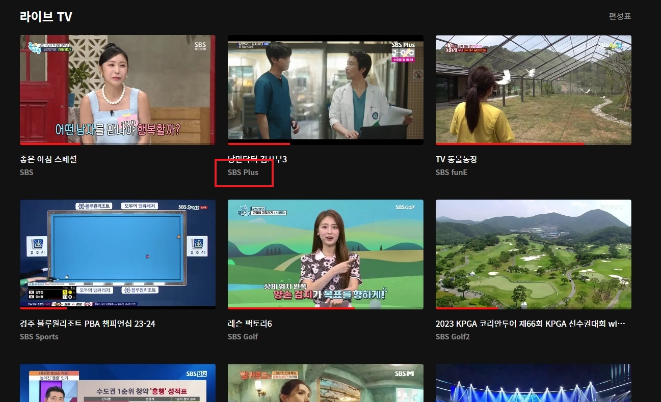Play the 경주 블루원리조트 PBA 챔피언십 broadcast

pos(117,254)
